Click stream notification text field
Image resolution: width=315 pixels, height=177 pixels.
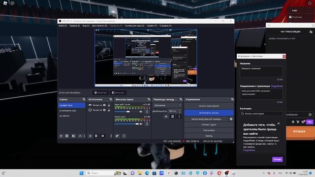[261, 94]
